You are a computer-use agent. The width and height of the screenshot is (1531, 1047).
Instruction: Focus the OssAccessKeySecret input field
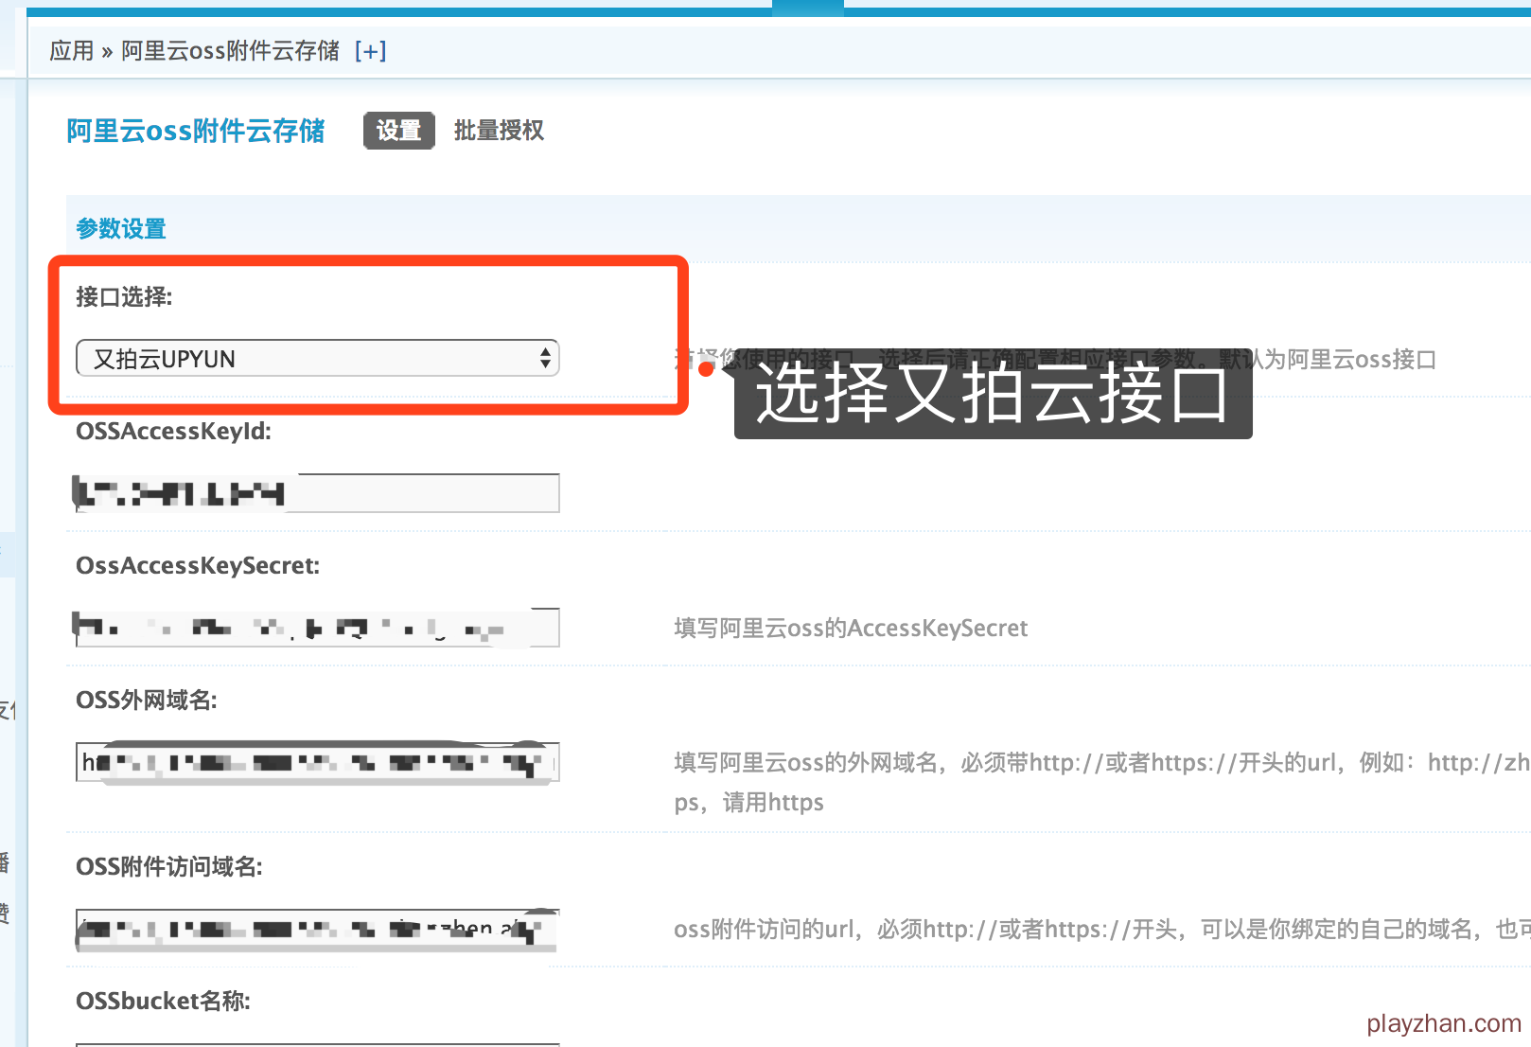(x=317, y=628)
